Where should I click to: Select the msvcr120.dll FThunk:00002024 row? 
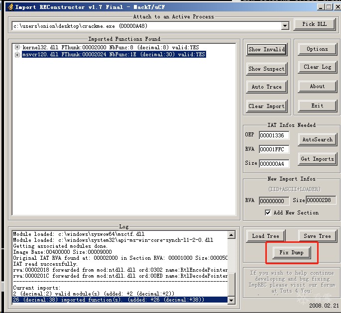[x=114, y=54]
